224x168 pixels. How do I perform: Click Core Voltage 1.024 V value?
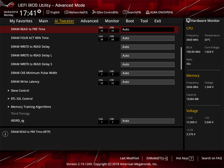pyautogui.click(x=209, y=52)
